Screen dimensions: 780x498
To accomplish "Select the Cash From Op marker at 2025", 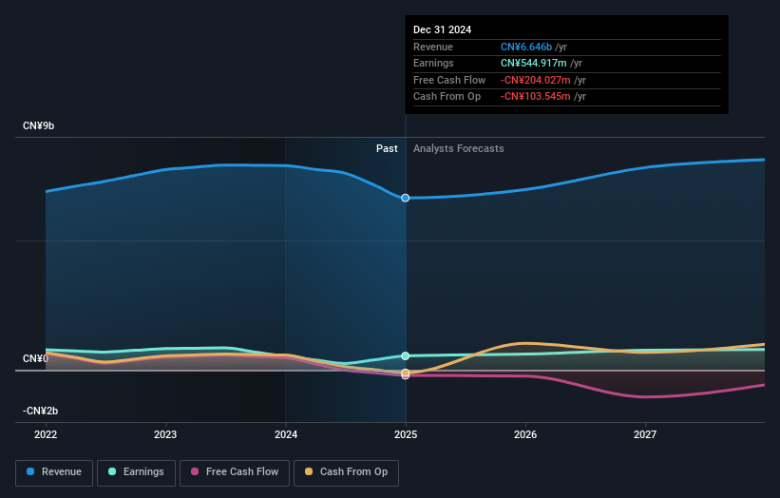I will pyautogui.click(x=406, y=373).
